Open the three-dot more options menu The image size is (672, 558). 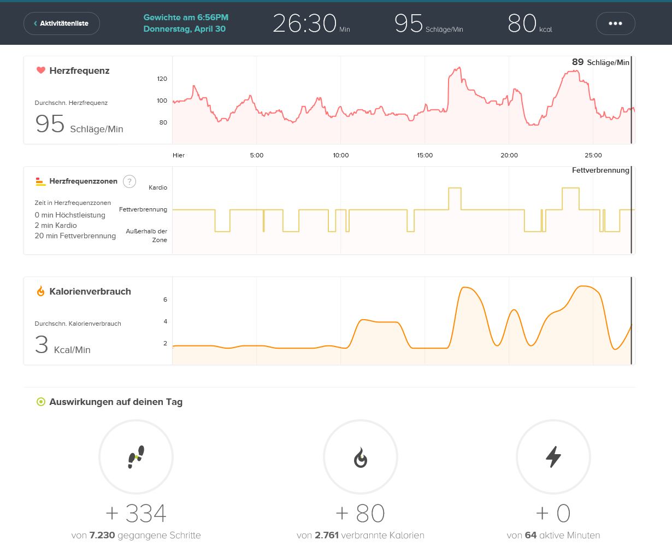tap(615, 24)
